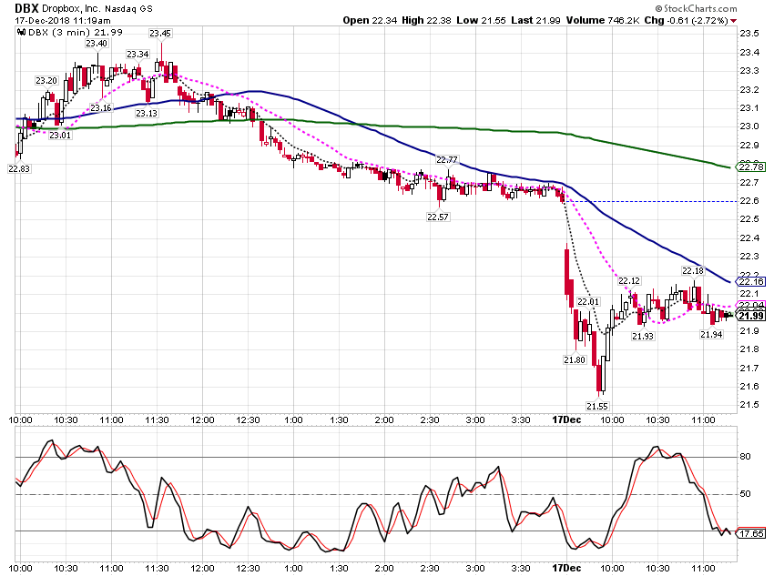Click the green 22.78 moving average tag
774x576 pixels.
[751, 167]
